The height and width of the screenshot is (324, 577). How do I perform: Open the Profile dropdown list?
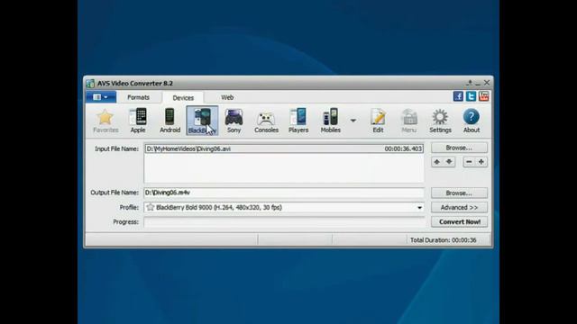(419, 208)
